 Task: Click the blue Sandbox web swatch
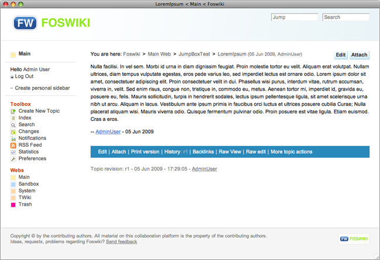click(x=13, y=184)
